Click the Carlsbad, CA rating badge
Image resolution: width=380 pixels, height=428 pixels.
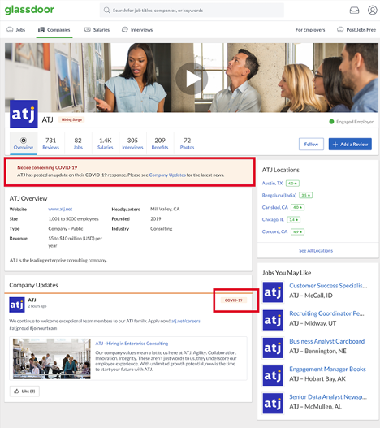(297, 208)
